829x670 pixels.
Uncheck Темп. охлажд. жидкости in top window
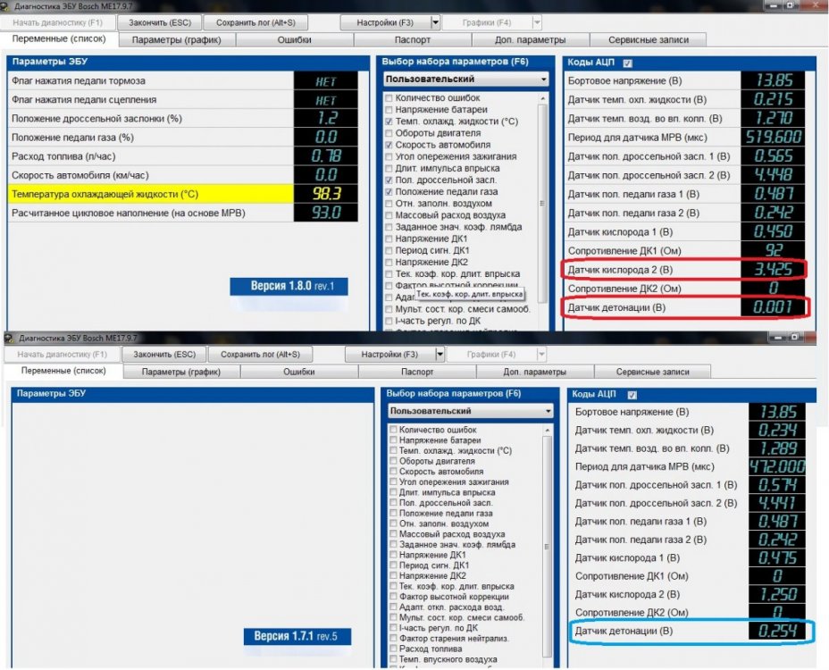[389, 121]
